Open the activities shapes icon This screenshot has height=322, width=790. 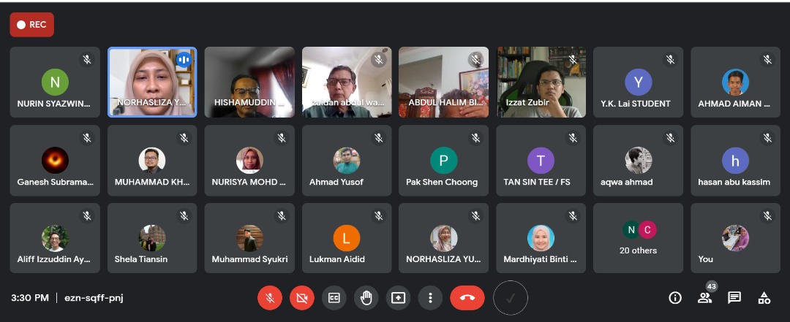pyautogui.click(x=764, y=298)
